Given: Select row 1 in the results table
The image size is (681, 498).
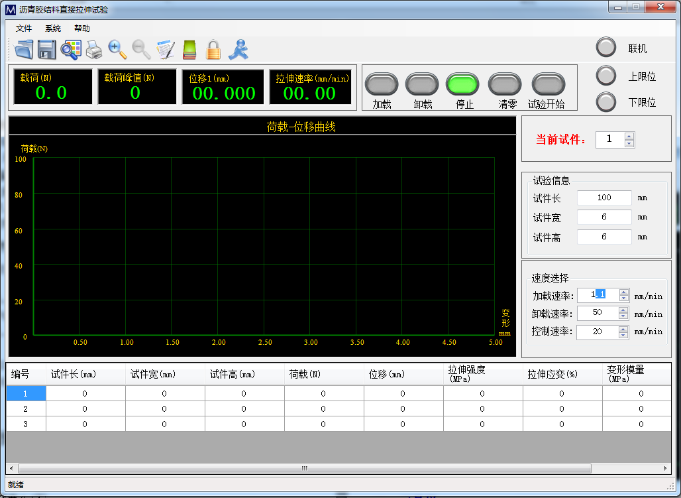Looking at the screenshot, I should pos(26,394).
